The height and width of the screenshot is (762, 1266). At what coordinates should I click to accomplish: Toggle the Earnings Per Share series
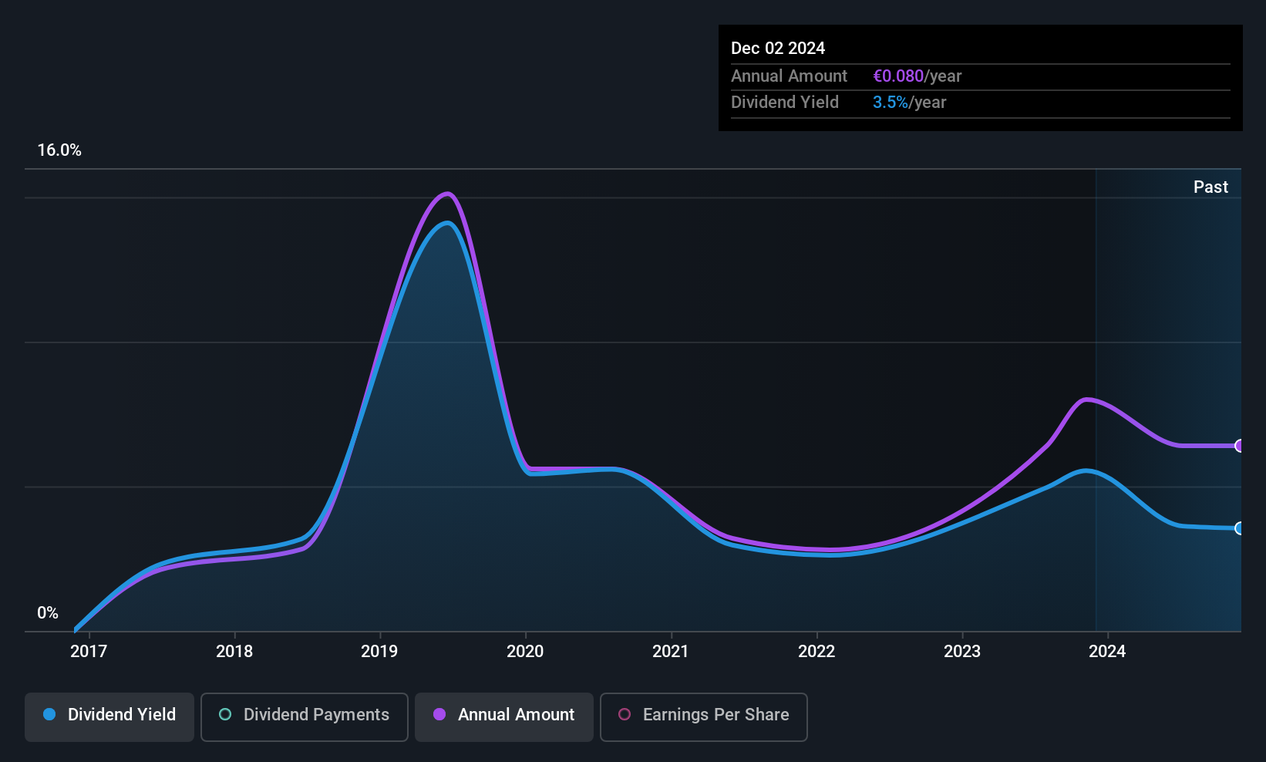[x=703, y=716]
